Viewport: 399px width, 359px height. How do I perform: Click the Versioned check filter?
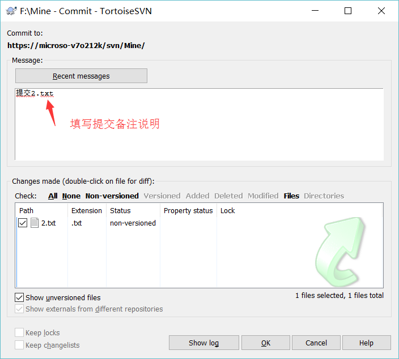point(162,196)
